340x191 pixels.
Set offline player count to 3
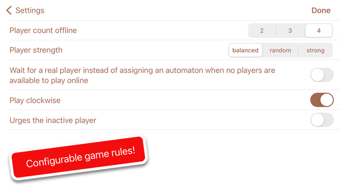(290, 31)
